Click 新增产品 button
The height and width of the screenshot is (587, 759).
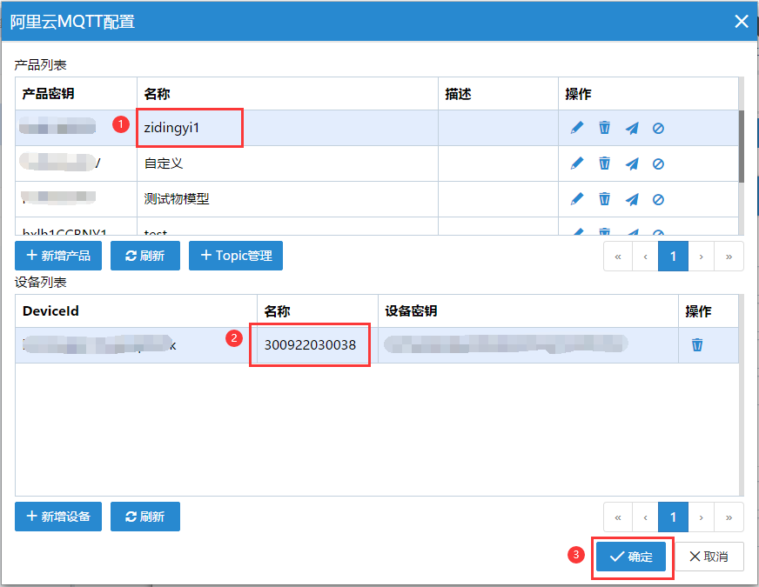58,256
